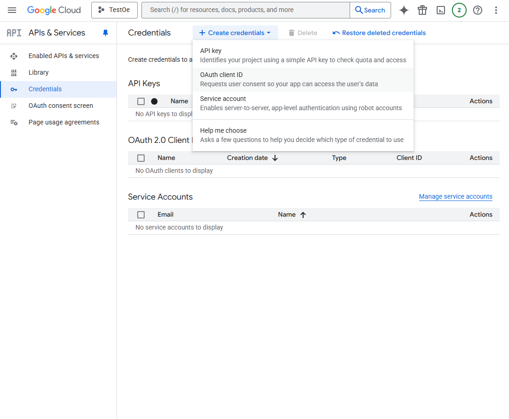This screenshot has width=509, height=419.
Task: Choose OAuth client ID option
Action: pos(303,80)
